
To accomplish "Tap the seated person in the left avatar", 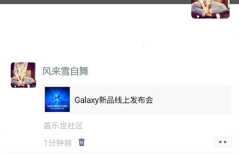I will pyautogui.click(x=23, y=75).
